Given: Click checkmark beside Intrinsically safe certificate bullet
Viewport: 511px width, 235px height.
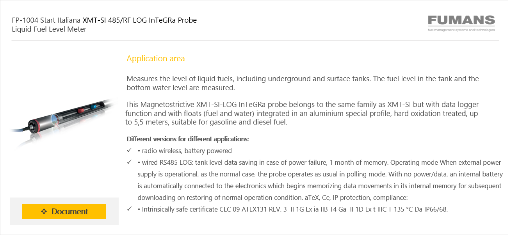Looking at the screenshot, I should [x=129, y=209].
